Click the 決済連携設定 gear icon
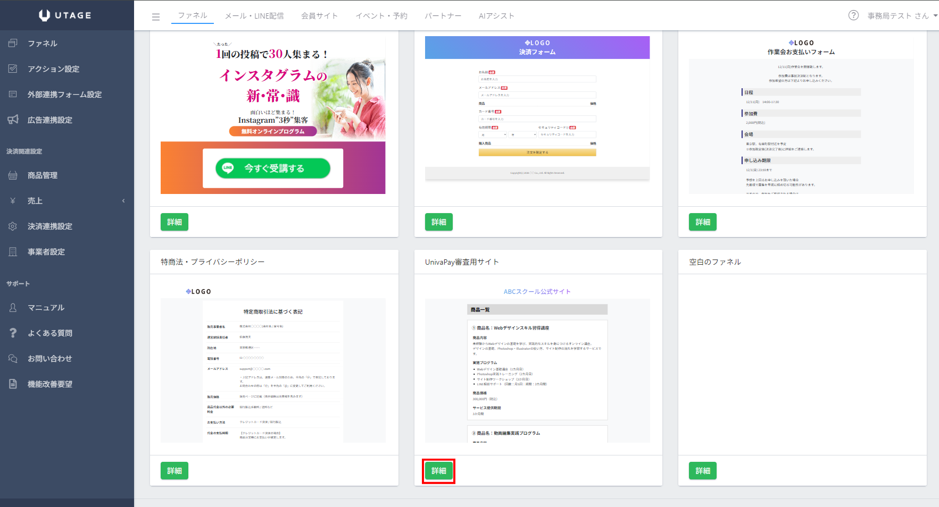Screen dimensions: 939x507 [x=13, y=226]
